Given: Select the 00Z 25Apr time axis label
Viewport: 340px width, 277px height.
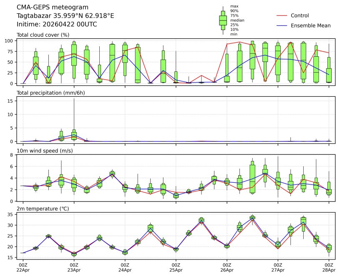Looking at the screenshot, I should tap(176, 267).
